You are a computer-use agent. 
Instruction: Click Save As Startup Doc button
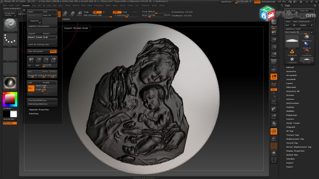pyautogui.click(x=42, y=44)
